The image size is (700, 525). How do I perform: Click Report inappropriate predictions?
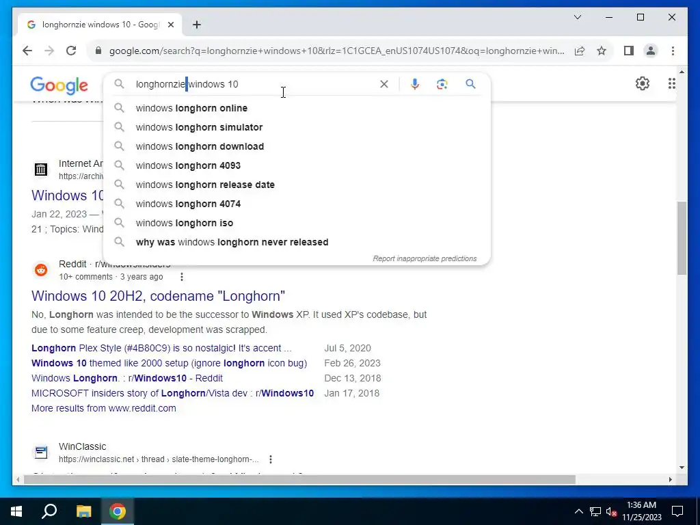tap(425, 258)
